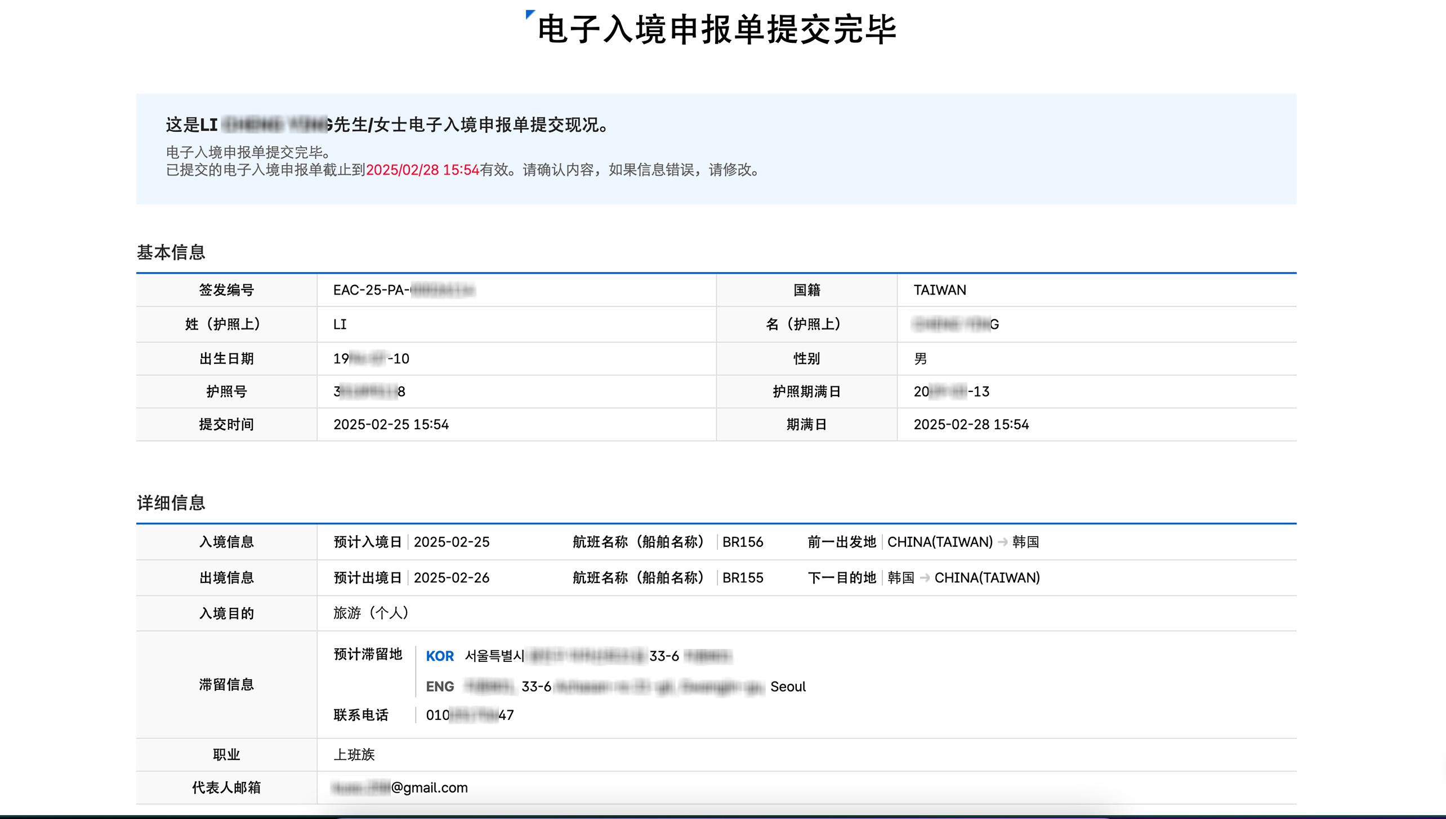Click the expected entry date 2025-02-25
1446x819 pixels.
451,542
